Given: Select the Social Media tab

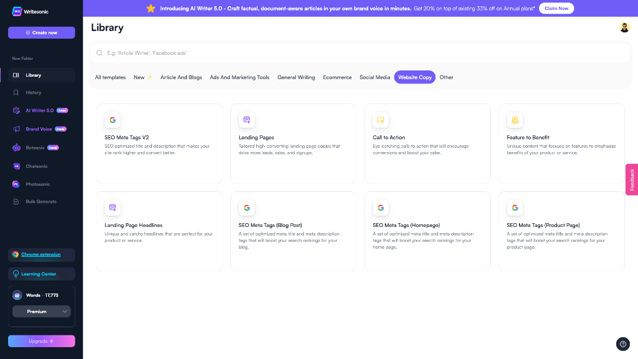Looking at the screenshot, I should coord(374,77).
